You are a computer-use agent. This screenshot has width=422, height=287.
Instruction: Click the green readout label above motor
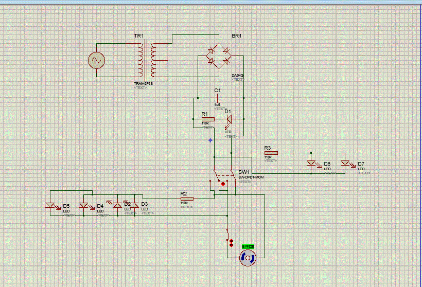pyautogui.click(x=248, y=246)
